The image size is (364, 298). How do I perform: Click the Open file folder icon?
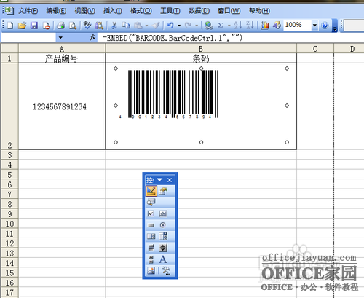pyautogui.click(x=22, y=26)
